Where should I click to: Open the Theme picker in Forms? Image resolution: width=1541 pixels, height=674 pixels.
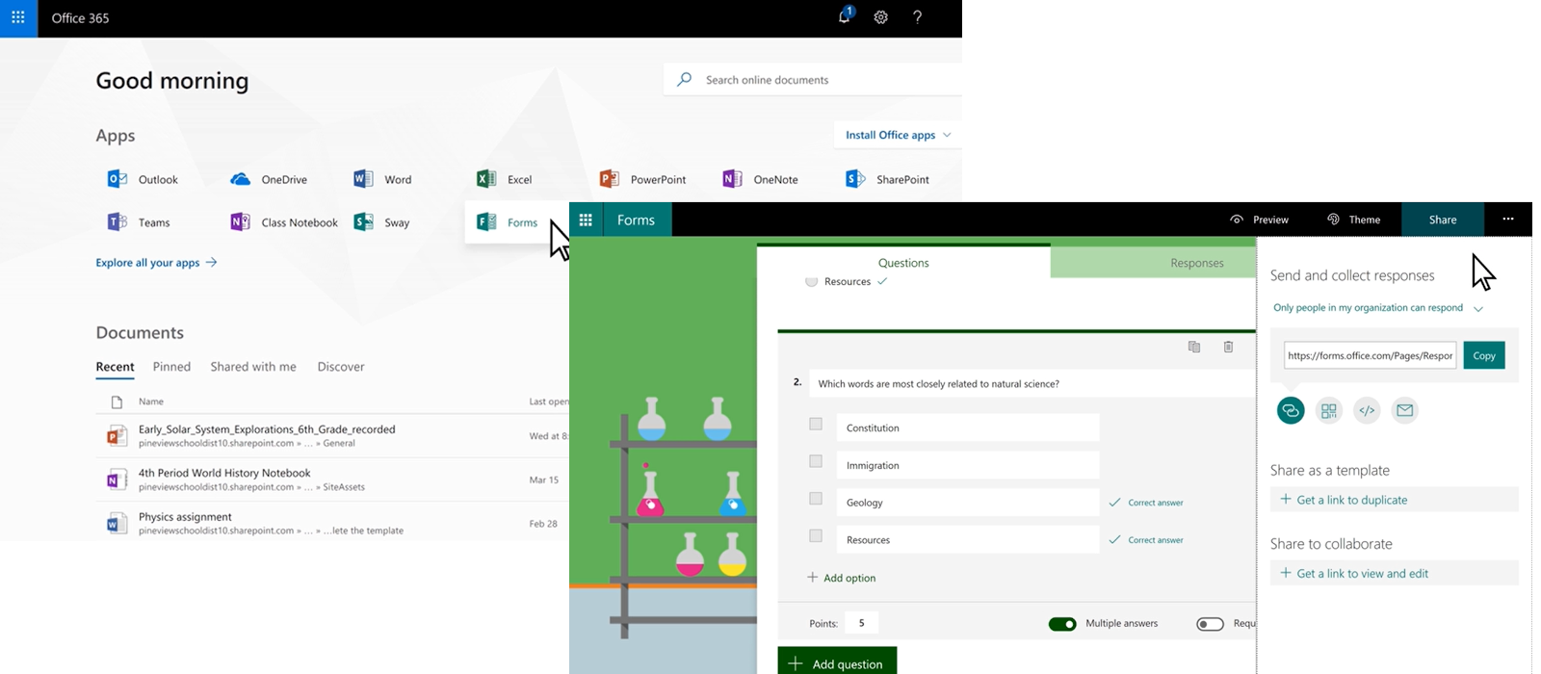[1353, 220]
